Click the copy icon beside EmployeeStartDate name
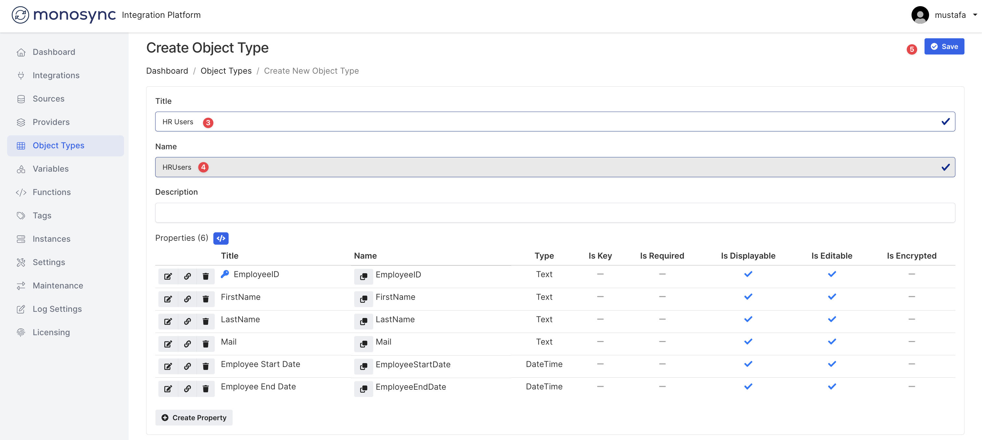Image resolution: width=982 pixels, height=440 pixels. [x=363, y=366]
